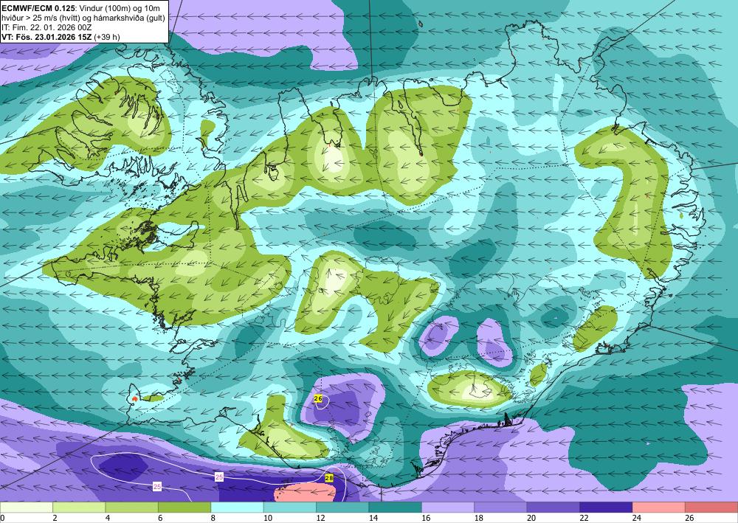Click the 20–22 violet legend swatch
The image size is (738, 523).
point(553,508)
